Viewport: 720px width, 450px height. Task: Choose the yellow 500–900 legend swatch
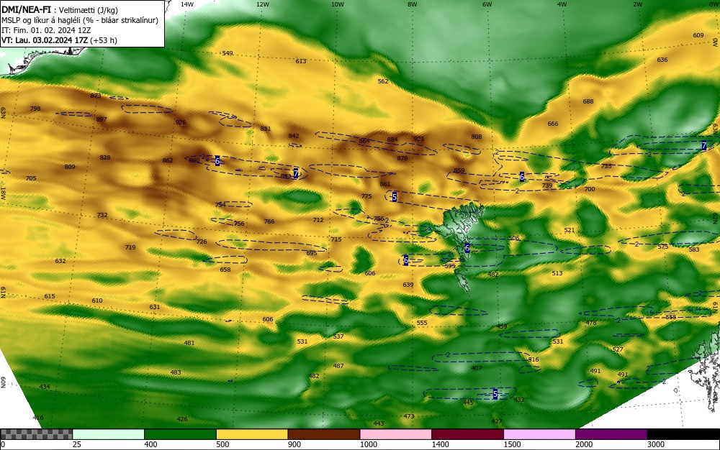(252, 434)
